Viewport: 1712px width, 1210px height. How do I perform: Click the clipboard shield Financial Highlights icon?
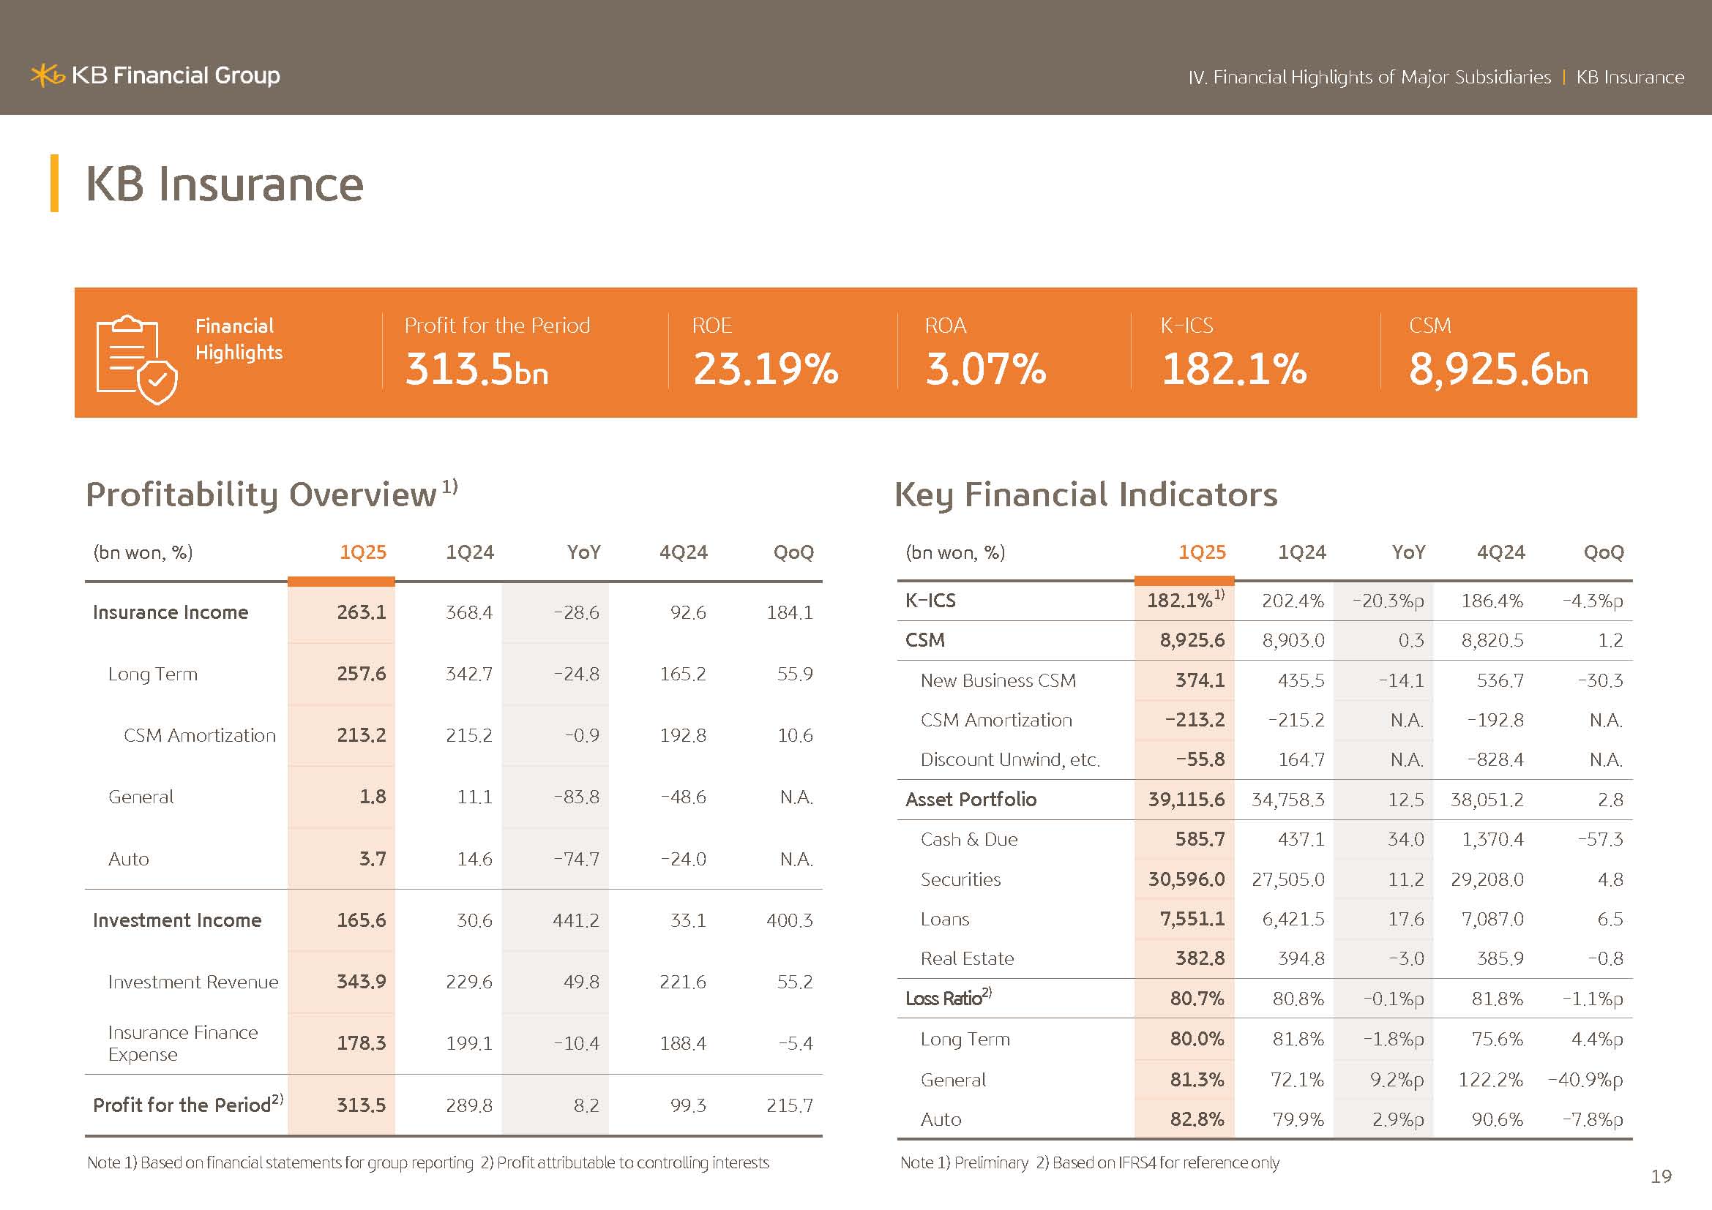[x=136, y=358]
